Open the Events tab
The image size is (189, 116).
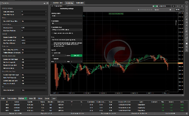[x=47, y=98]
